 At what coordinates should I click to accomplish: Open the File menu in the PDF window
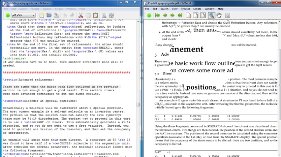(x=147, y=9)
